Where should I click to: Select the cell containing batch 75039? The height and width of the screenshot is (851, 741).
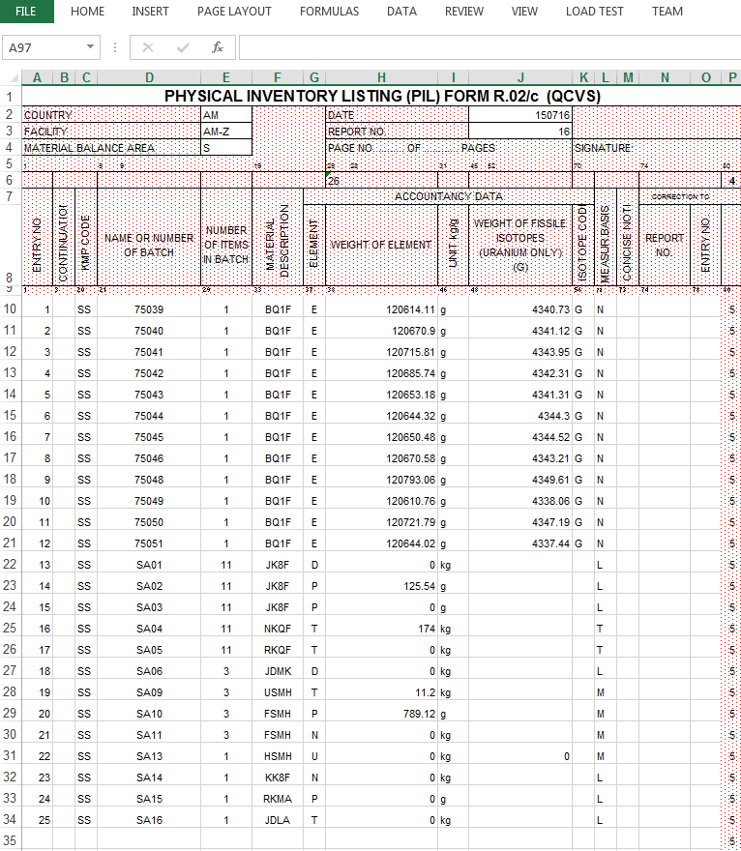point(149,309)
